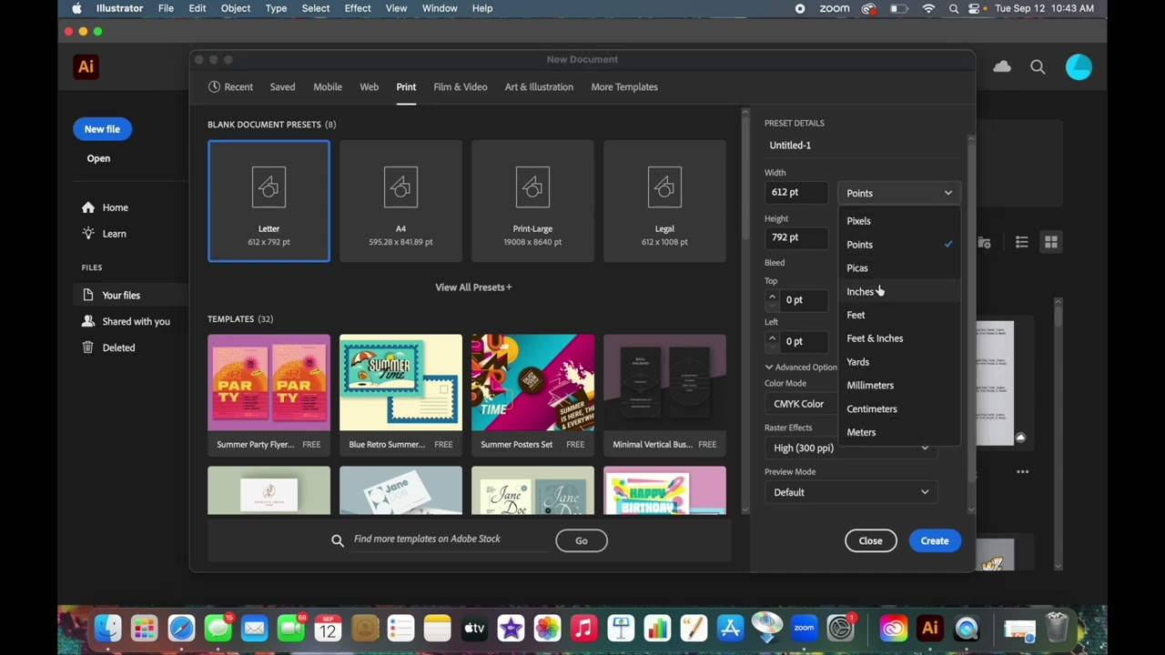Open Music app in the dock
Screen dimensions: 1165x655
click(x=583, y=628)
